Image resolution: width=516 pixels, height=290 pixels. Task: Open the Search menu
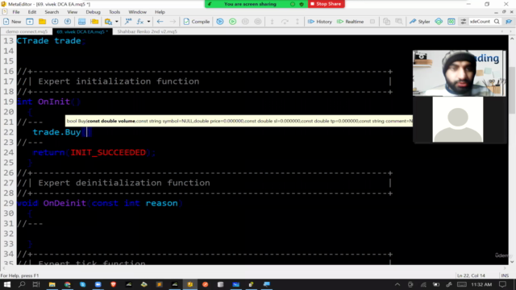pos(52,12)
